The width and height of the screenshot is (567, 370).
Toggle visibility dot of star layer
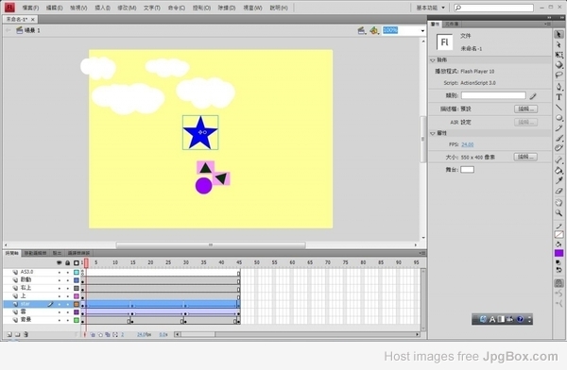(x=60, y=304)
